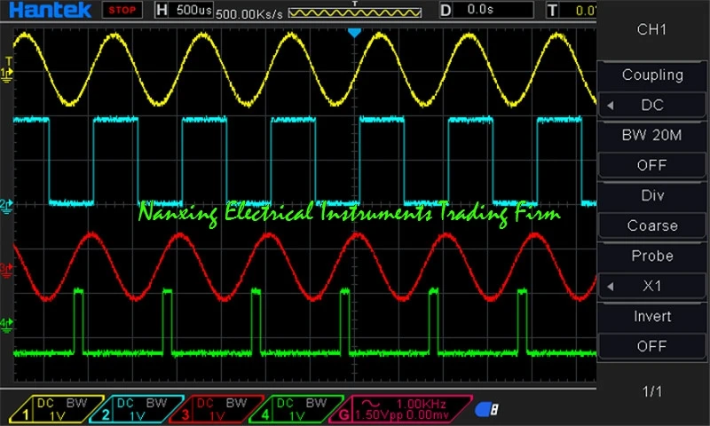710x426 pixels.
Task: Toggle the Coarse division setting
Action: 652,225
